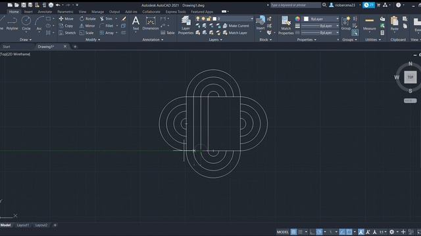Expand the Draw panel
This screenshot has height=236, width=421.
coord(26,39)
